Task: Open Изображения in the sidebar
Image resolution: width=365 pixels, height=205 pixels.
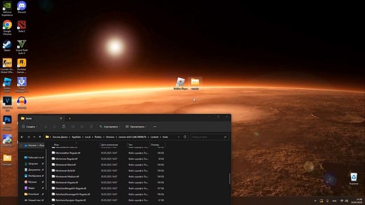Action: pyautogui.click(x=34, y=176)
